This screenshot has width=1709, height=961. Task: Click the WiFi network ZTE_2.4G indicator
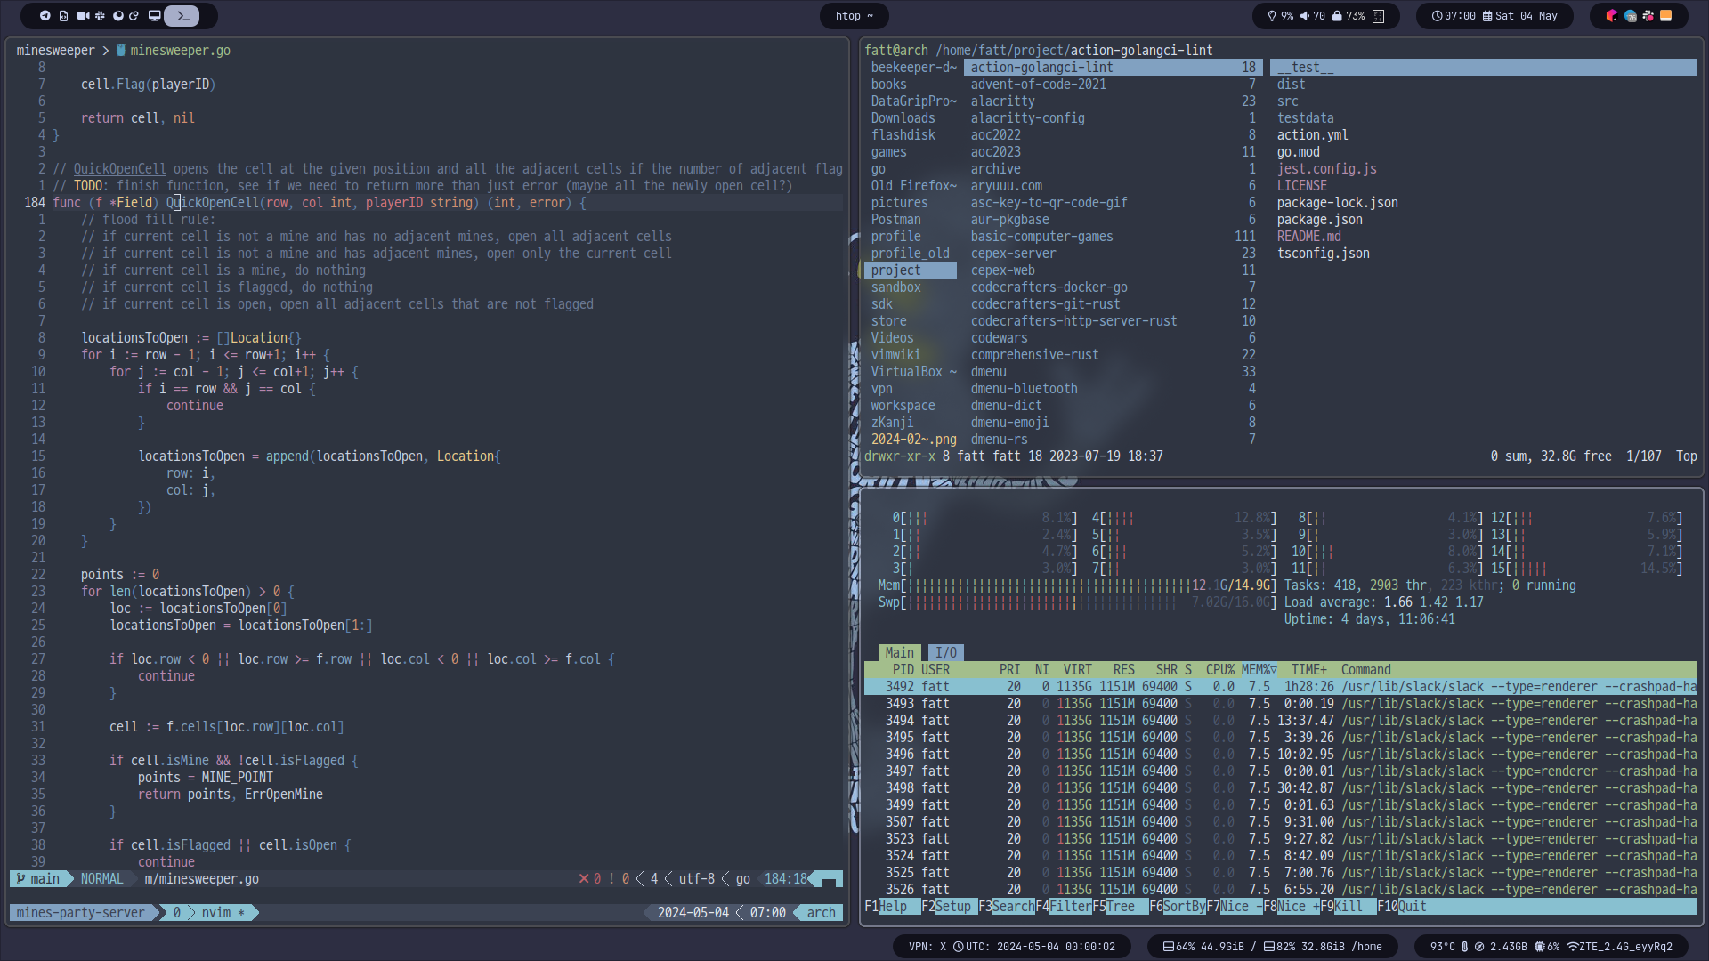coord(1619,946)
